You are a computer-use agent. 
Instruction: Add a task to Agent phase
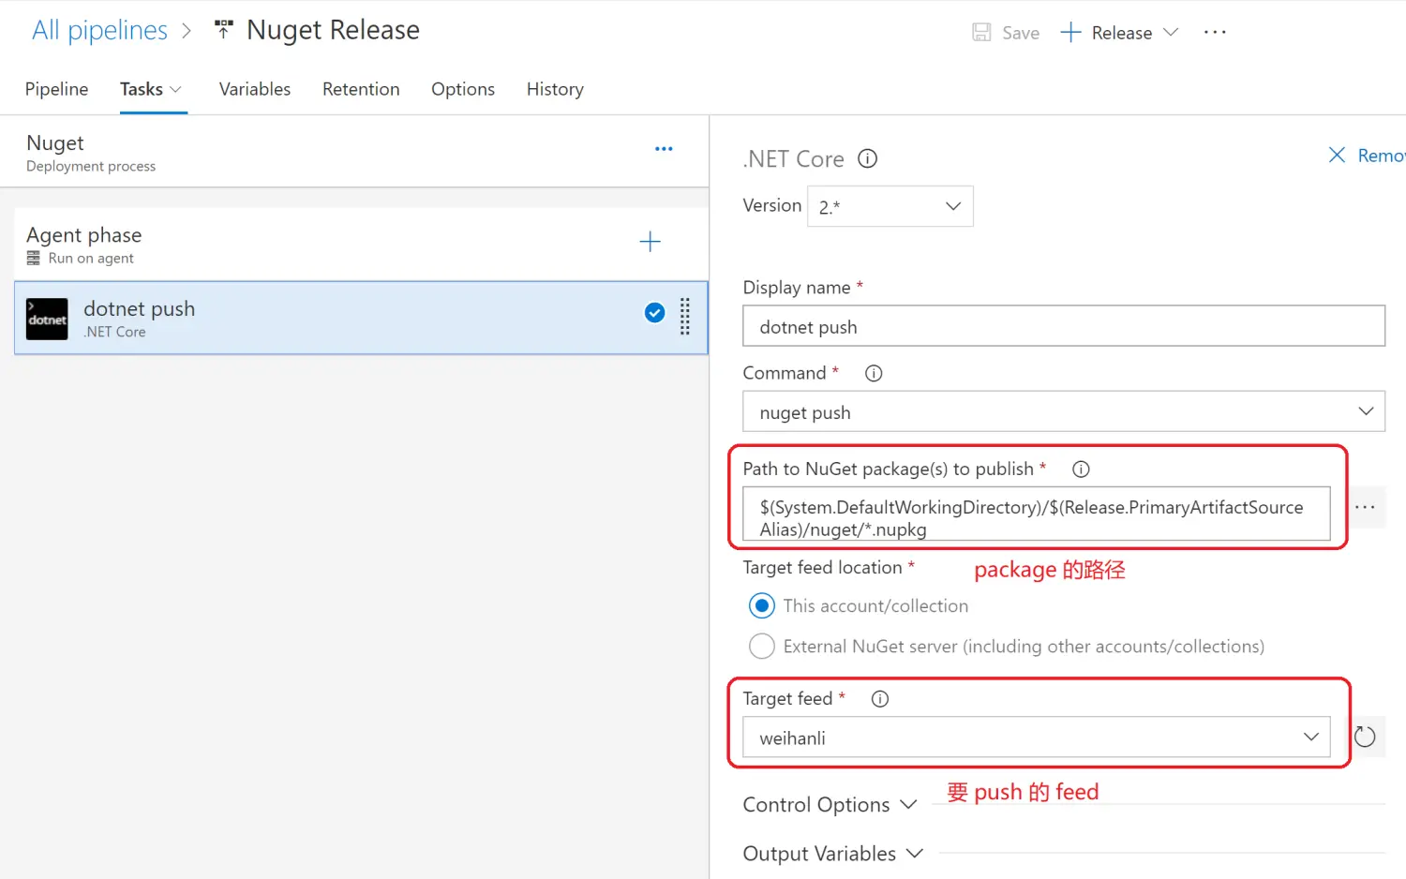[650, 242]
